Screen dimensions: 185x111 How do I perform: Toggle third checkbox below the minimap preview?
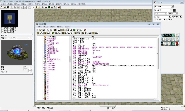pos(3,32)
